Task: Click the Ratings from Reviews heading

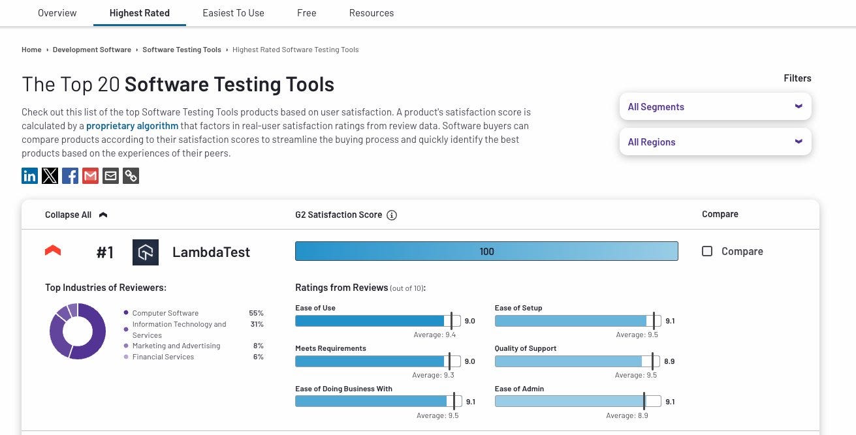Action: (x=360, y=288)
